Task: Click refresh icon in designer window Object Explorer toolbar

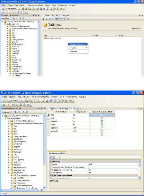Action: click(23, 112)
